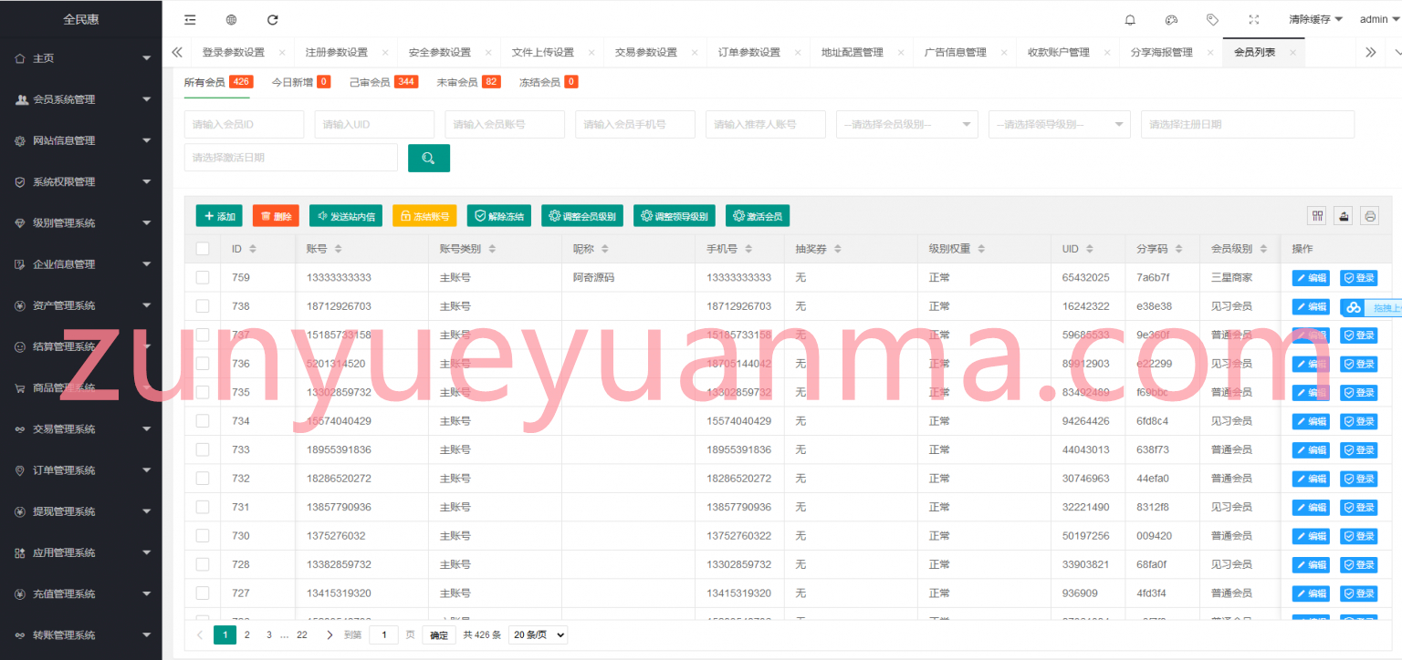
Task: Switch to 广告信息管理 tab
Action: (955, 53)
